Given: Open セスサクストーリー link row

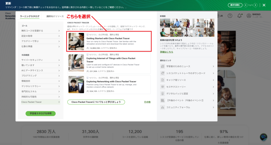Looking at the screenshot, I should click(187, 87).
